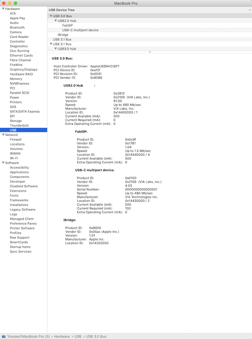Screen dimensions: 252x339
Task: Select Disc Burning in sidebar
Action: click(19, 51)
